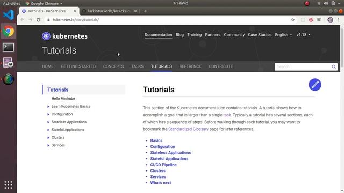Viewport: 344px width, 193px height.
Task: Open the Partners link
Action: click(213, 35)
